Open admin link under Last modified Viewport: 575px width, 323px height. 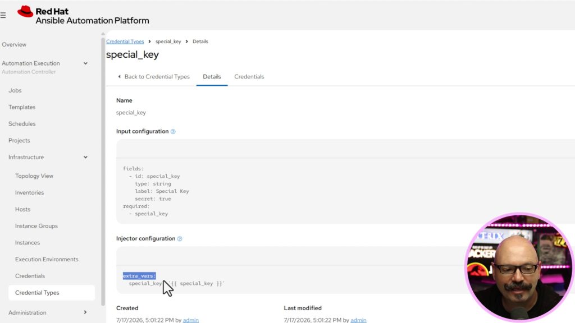[x=358, y=320]
